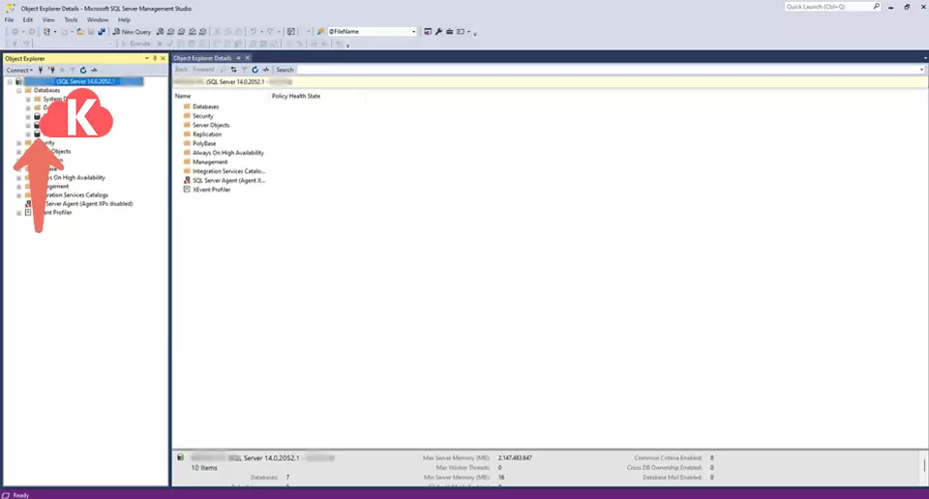The width and height of the screenshot is (929, 499).
Task: Click the Quick Launch search field
Action: pos(827,7)
